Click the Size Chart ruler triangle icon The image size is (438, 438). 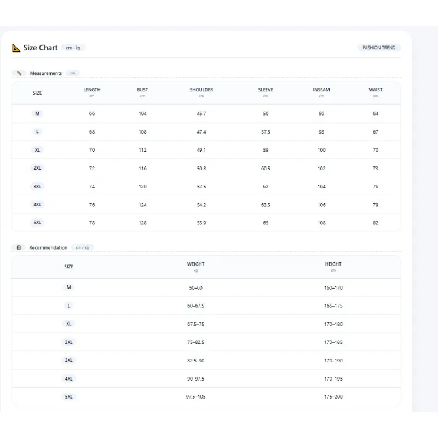[16, 48]
